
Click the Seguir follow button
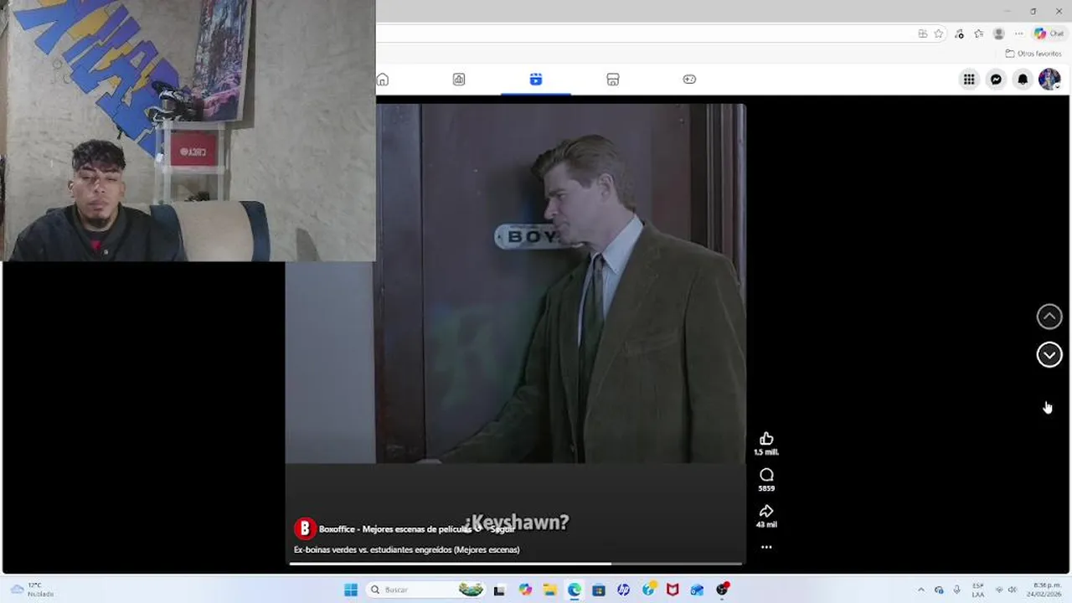pos(502,529)
